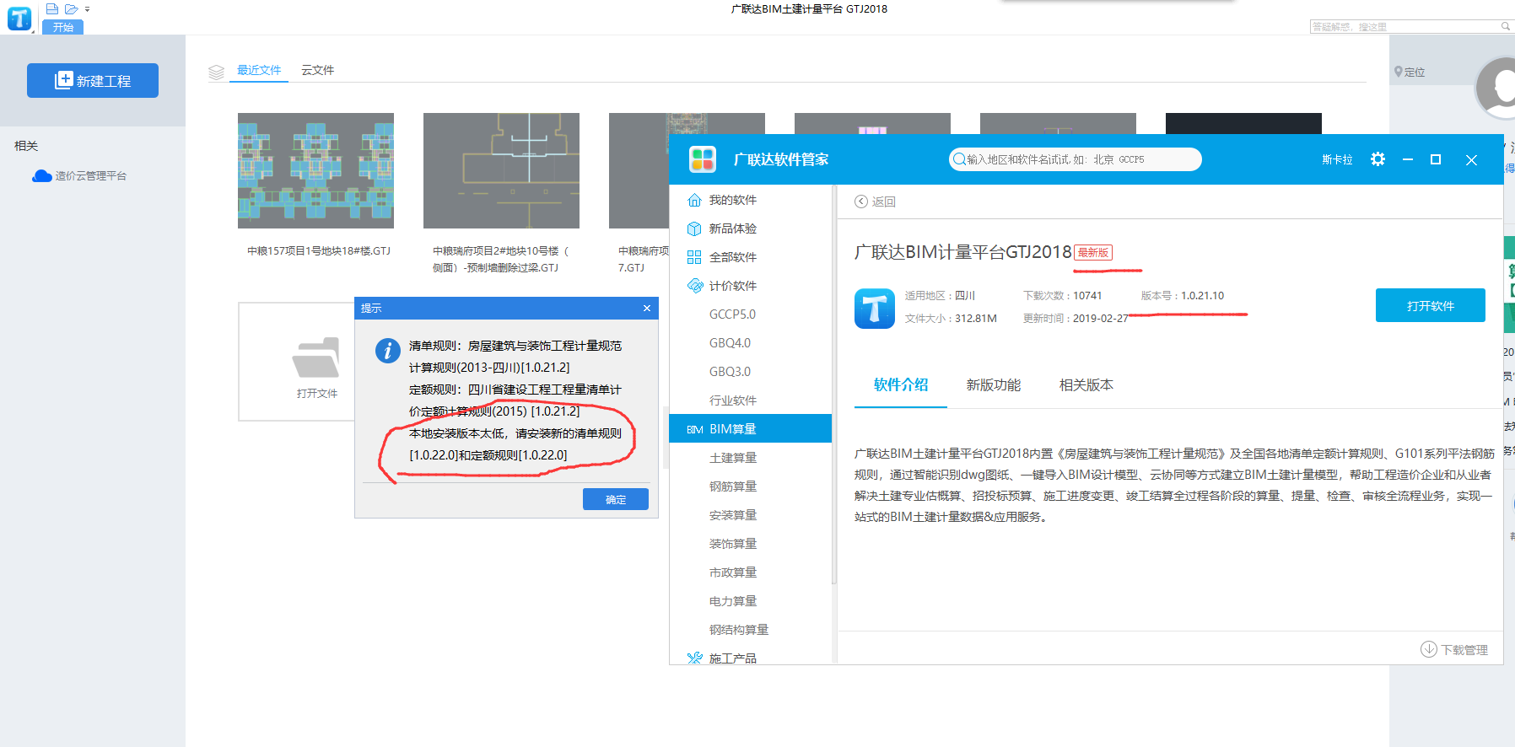Open the 中粮瑞府项目2#地块10号楼 file thumbnail
The image size is (1515, 747).
501,170
